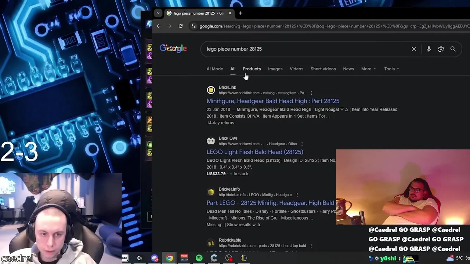Viewport: 470px width, 264px height.
Task: Open Voicemeeter from the taskbar
Action: (x=184, y=258)
